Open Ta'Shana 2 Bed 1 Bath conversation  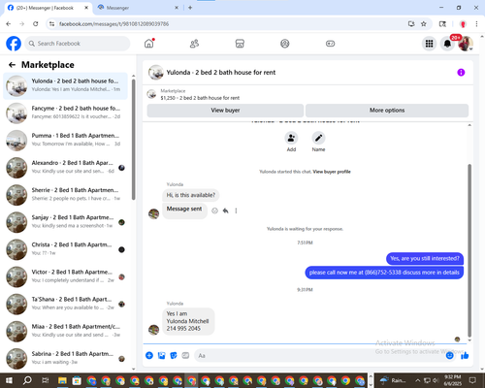(66, 304)
